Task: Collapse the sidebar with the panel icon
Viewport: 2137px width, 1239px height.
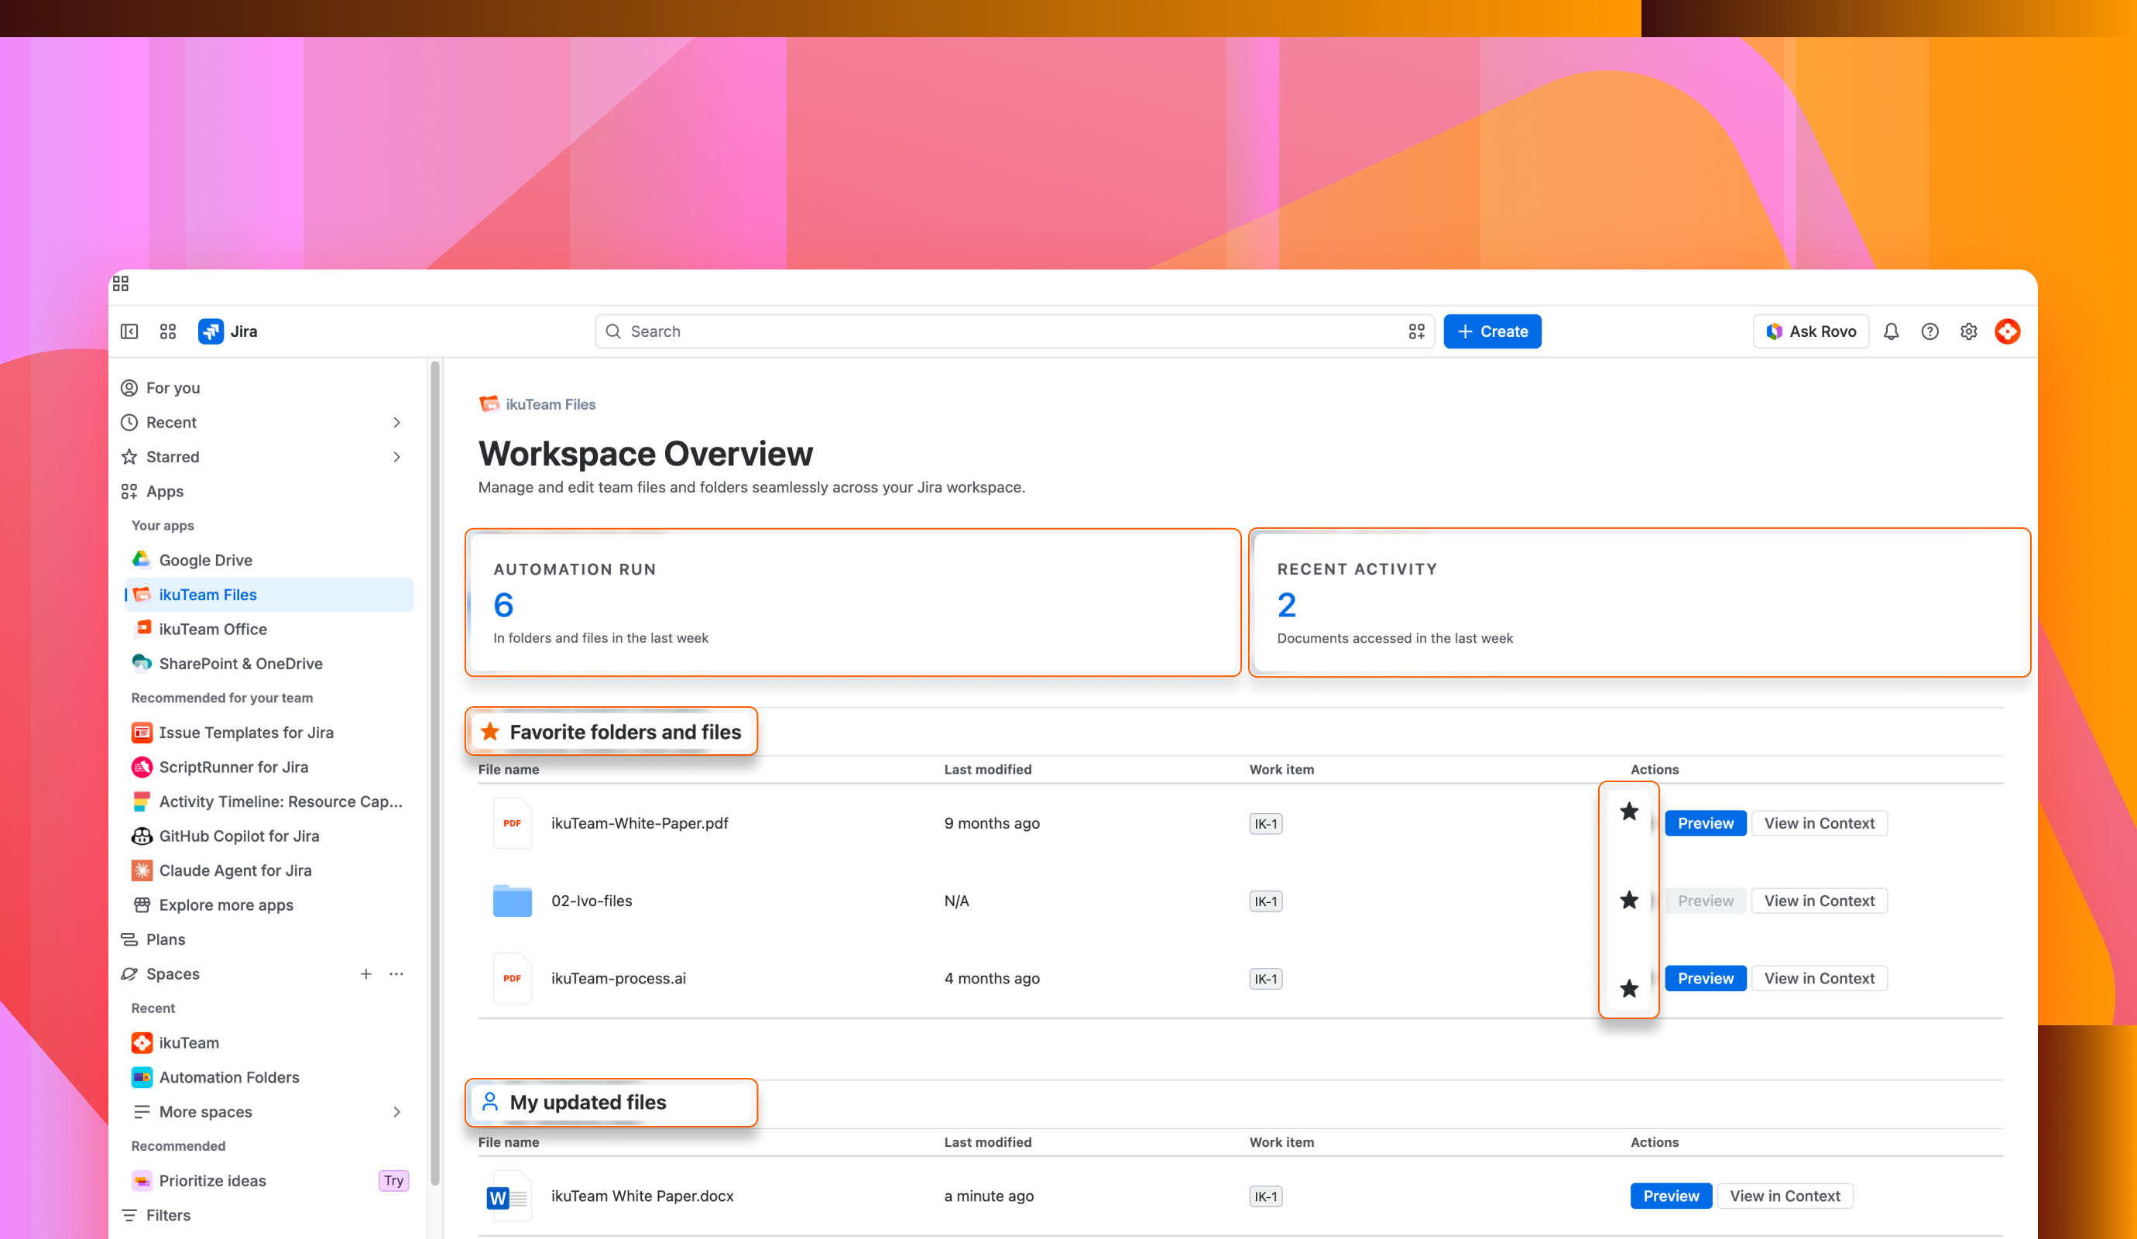Action: 129,331
